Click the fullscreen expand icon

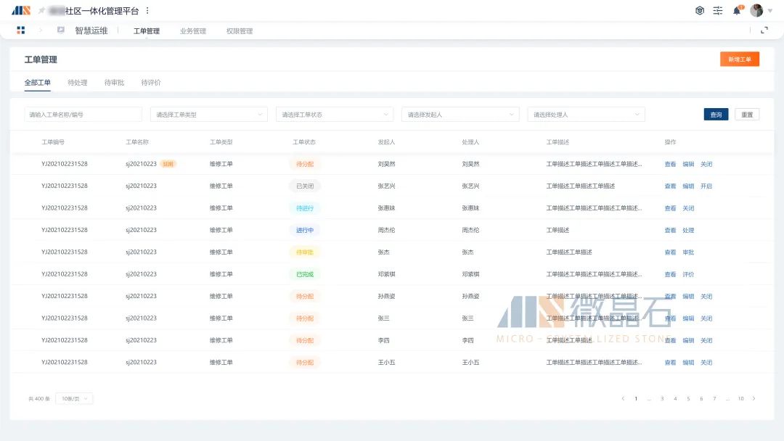click(x=764, y=30)
